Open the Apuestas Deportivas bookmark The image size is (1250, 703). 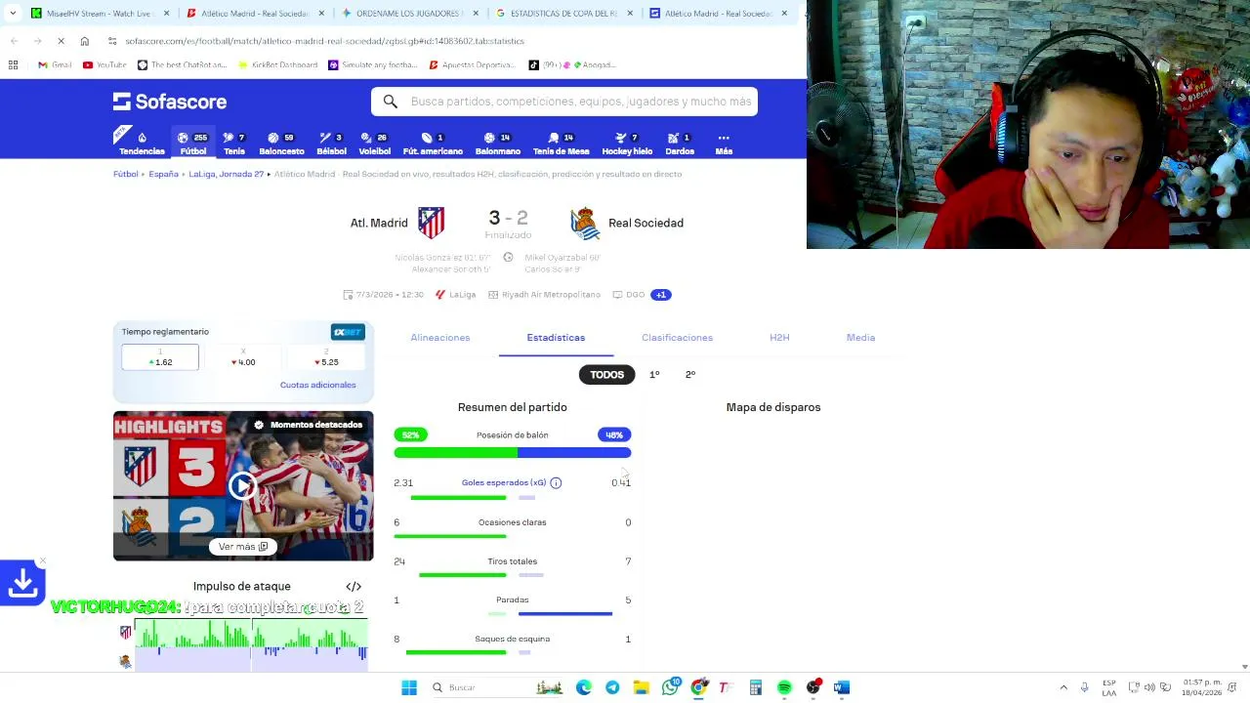tap(472, 65)
